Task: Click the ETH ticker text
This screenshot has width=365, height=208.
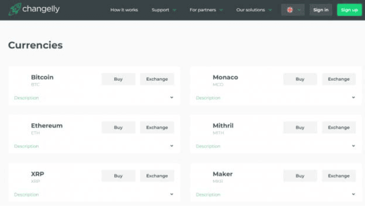Action: 35,133
